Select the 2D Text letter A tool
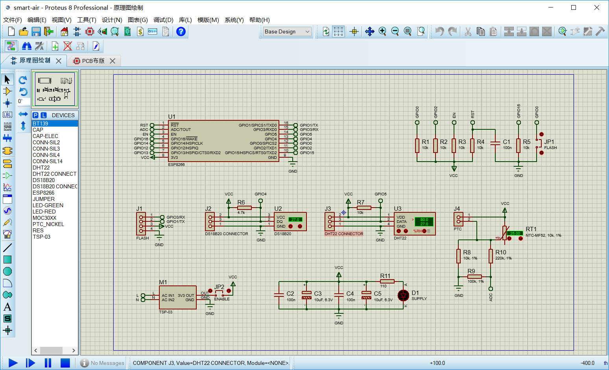 click(x=7, y=307)
